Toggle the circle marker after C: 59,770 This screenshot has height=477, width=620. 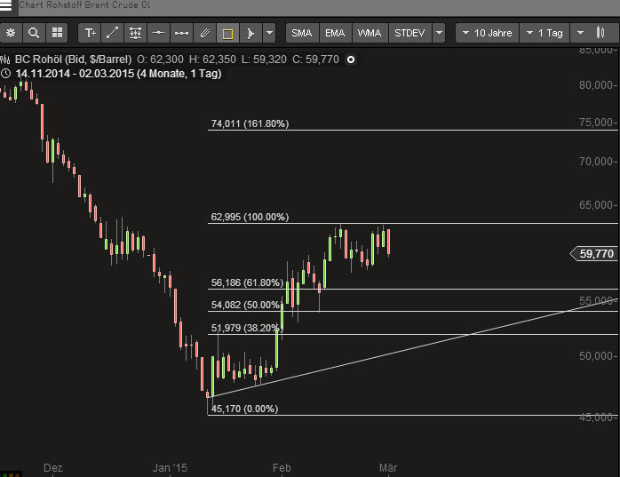[x=351, y=60]
